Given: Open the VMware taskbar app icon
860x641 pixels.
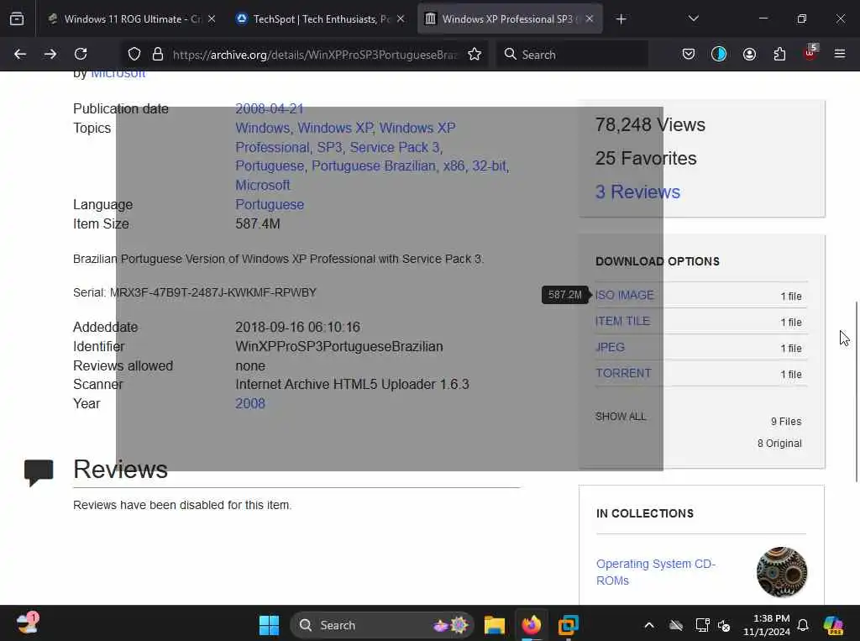Looking at the screenshot, I should pyautogui.click(x=569, y=625).
